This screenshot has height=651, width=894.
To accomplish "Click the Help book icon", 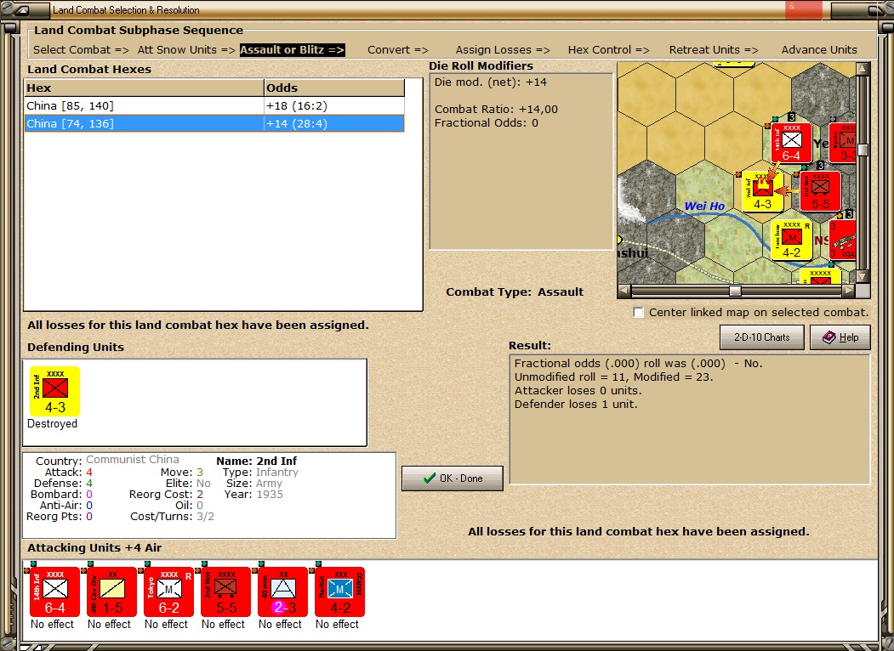I will [829, 337].
